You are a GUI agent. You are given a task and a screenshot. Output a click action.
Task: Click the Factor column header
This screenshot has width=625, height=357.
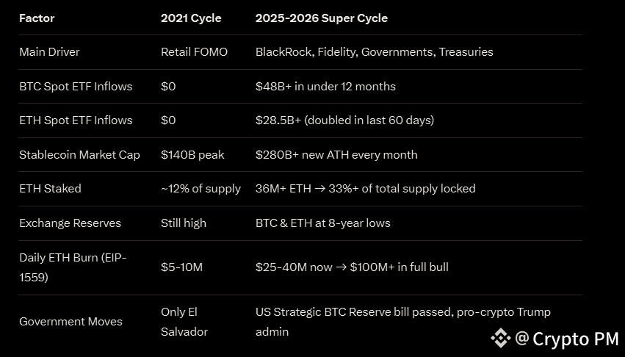click(x=37, y=18)
